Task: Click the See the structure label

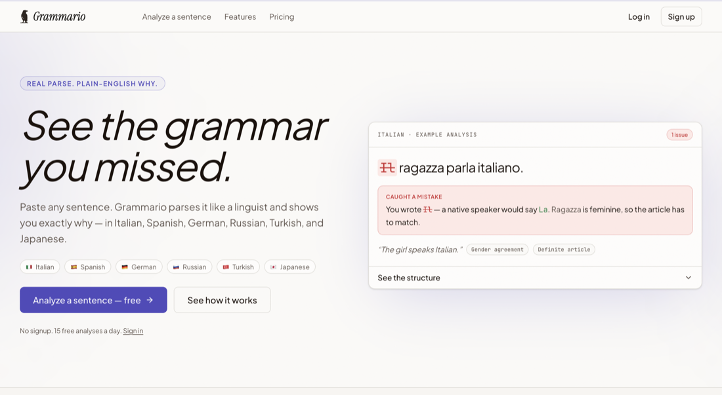Action: coord(409,278)
